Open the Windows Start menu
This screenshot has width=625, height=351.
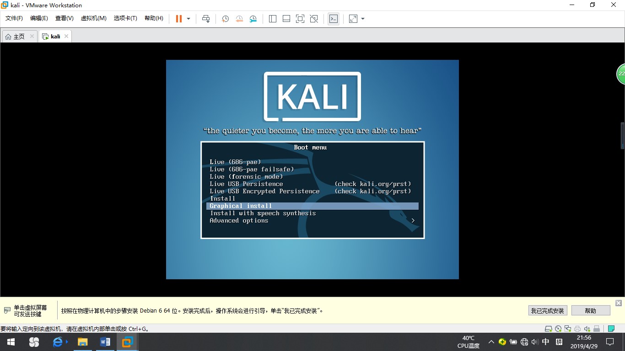tap(11, 342)
